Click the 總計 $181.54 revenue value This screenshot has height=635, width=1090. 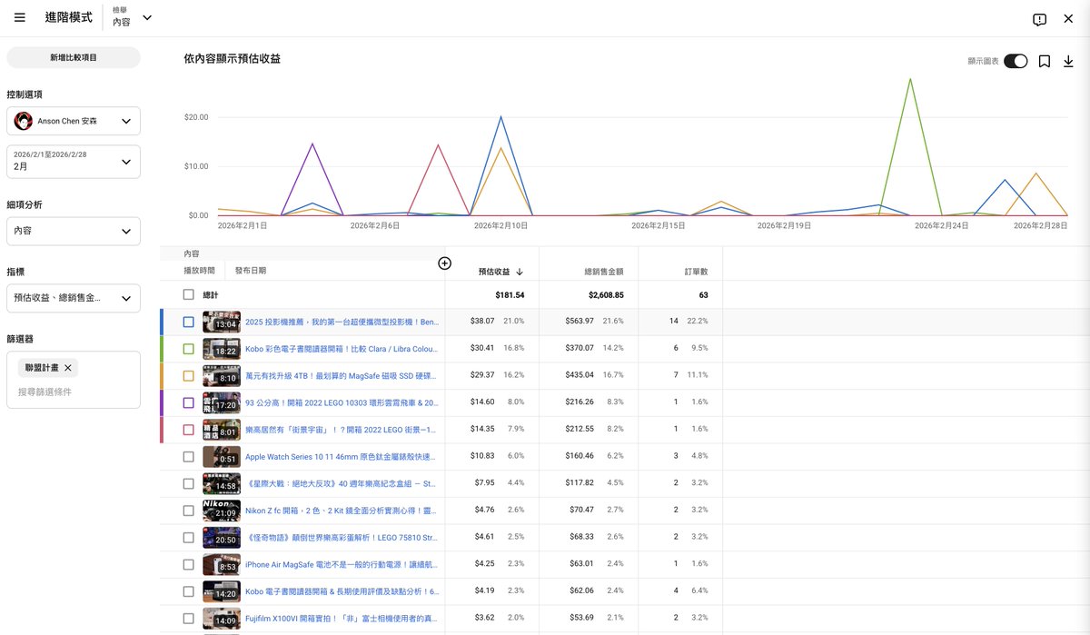point(510,295)
